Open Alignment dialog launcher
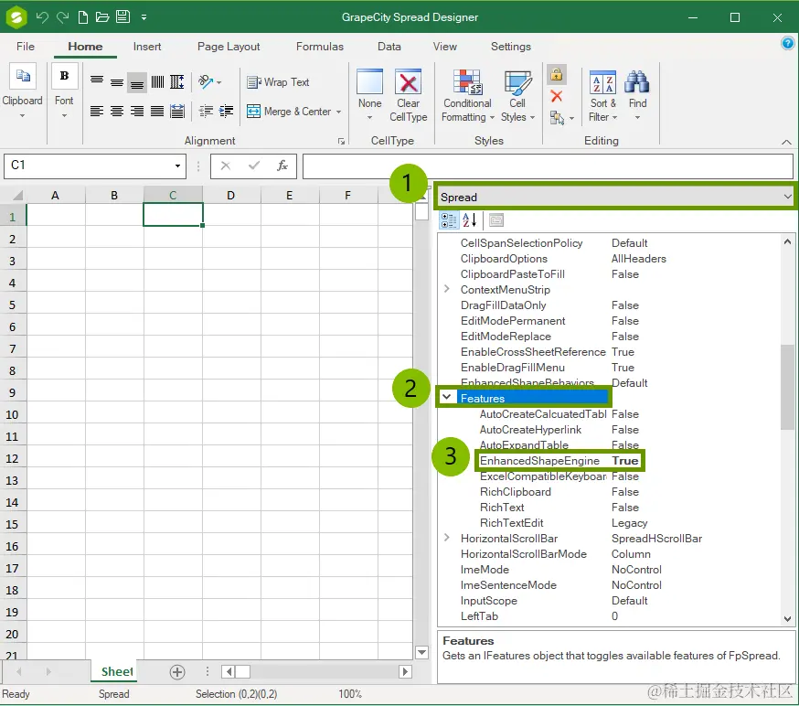 [341, 141]
